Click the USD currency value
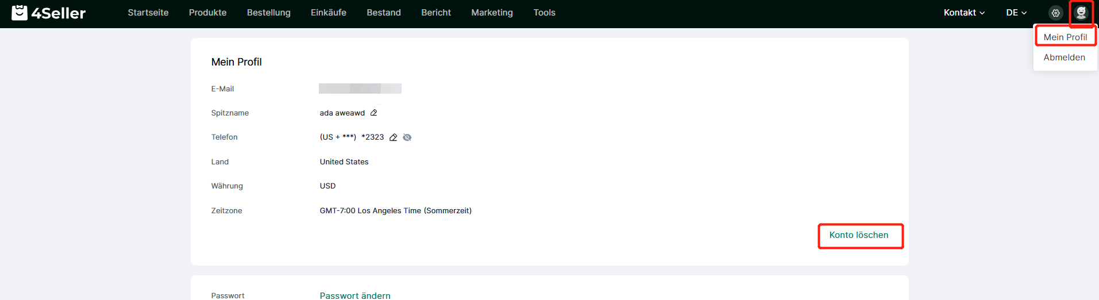1099x300 pixels. click(327, 186)
